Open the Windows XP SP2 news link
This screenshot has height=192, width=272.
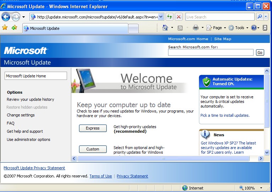click(228, 148)
